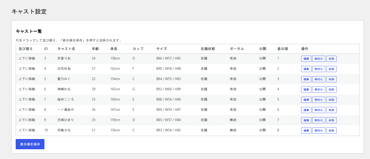Viewport: 370px width, 159px height.
Task: Click size B86 / W57 / H85
Action: (169, 58)
